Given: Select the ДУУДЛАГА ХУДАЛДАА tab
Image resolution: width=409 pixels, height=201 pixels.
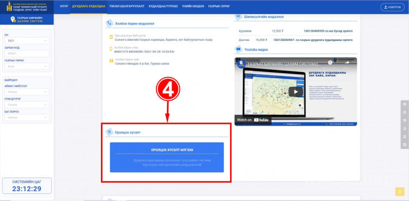Looking at the screenshot, I should pyautogui.click(x=88, y=6).
